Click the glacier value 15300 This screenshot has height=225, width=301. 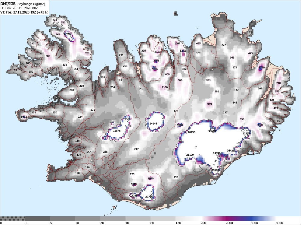tap(127, 119)
